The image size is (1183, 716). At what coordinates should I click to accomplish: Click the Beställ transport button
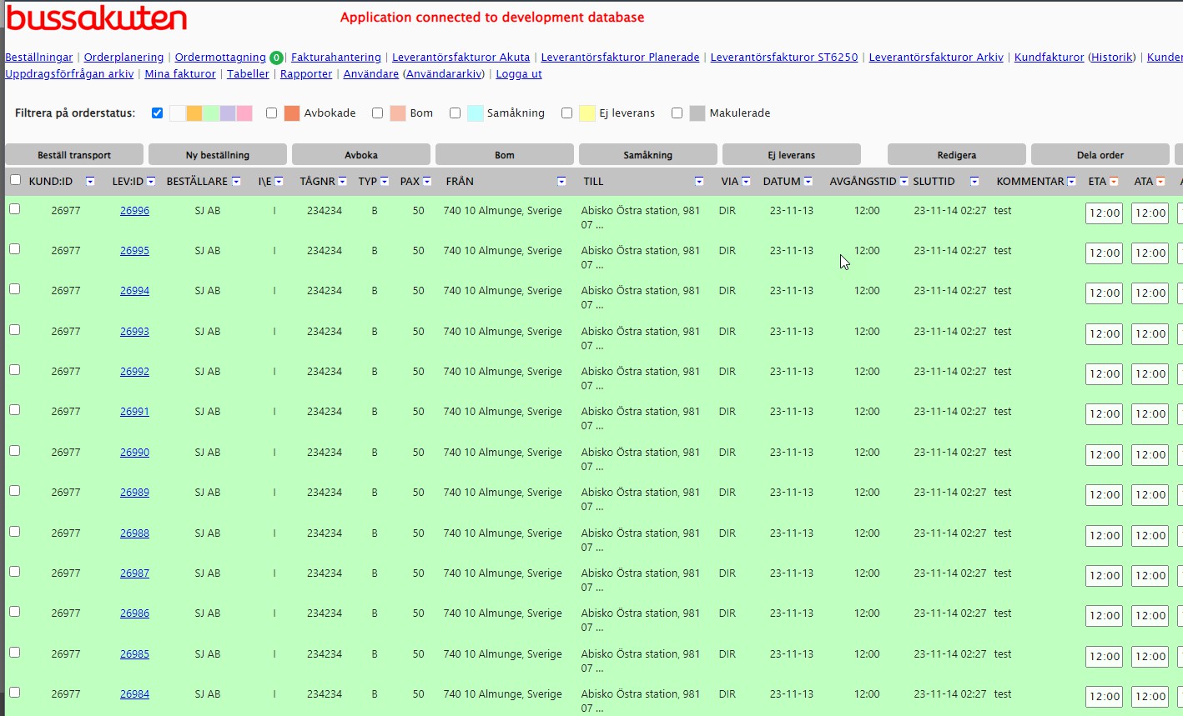(x=74, y=155)
